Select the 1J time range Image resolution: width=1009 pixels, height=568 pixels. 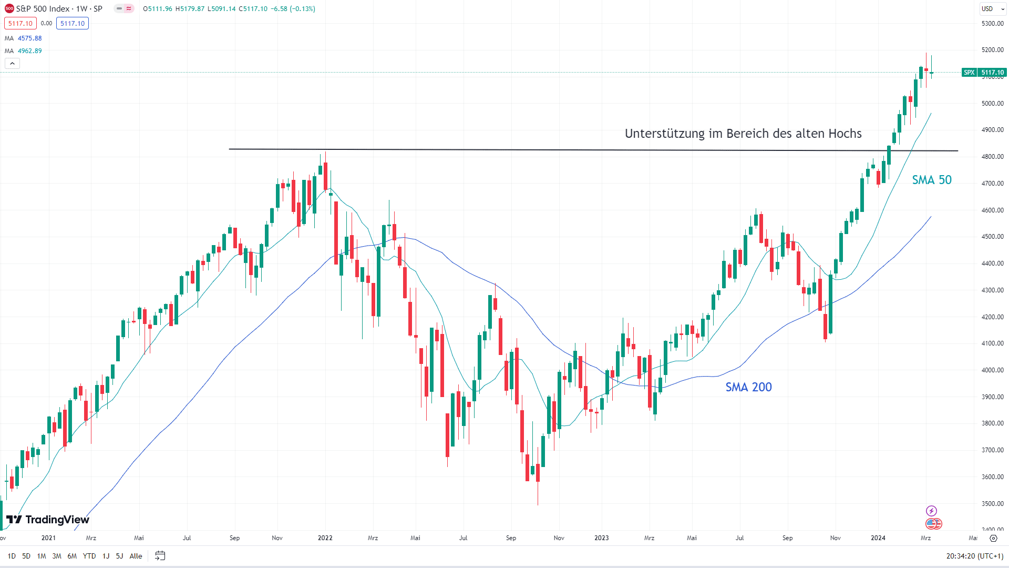point(106,556)
